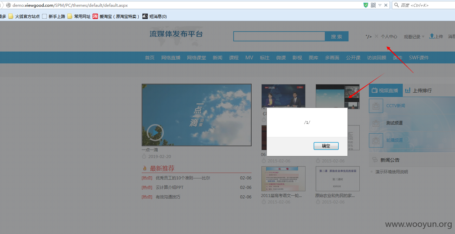Click 确定 in the alert dialog
The height and width of the screenshot is (234, 455).
coord(326,146)
